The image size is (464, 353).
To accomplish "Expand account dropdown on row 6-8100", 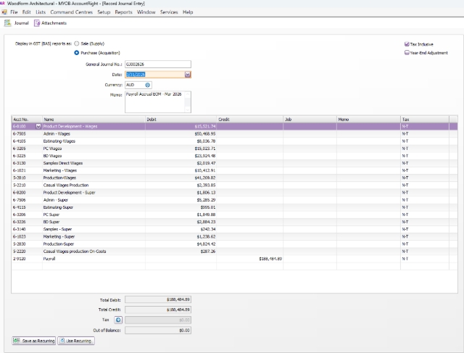I will 38,126.
